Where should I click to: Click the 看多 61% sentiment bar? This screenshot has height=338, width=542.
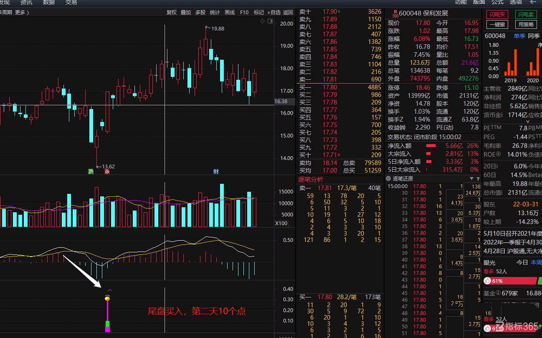point(510,281)
